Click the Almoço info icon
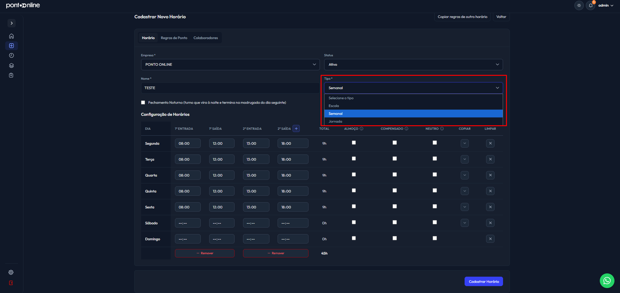This screenshot has width=620, height=293. point(362,129)
